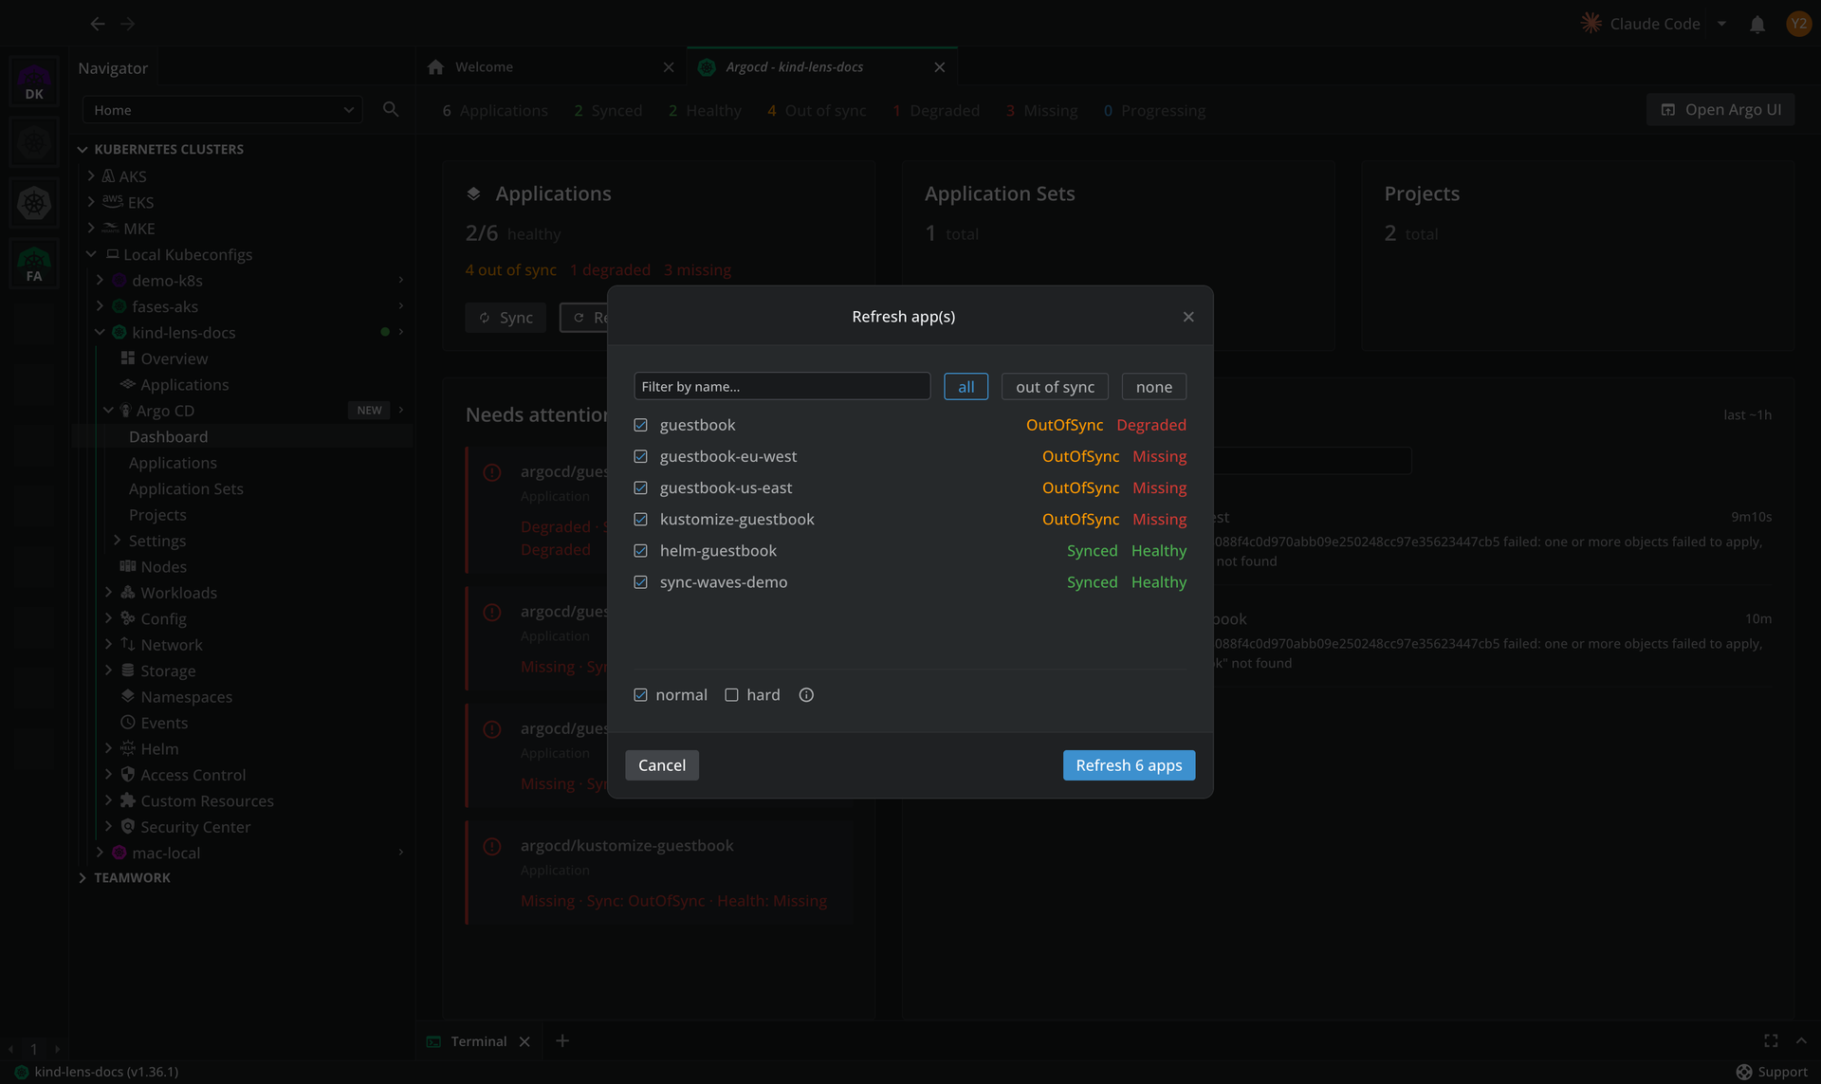Open Argo CD Applications in navigator
The width and height of the screenshot is (1821, 1084).
click(173, 463)
